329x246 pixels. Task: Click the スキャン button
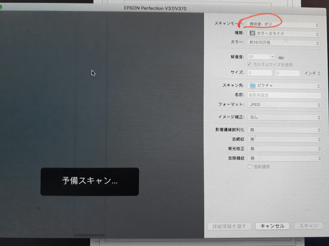[x=308, y=226]
